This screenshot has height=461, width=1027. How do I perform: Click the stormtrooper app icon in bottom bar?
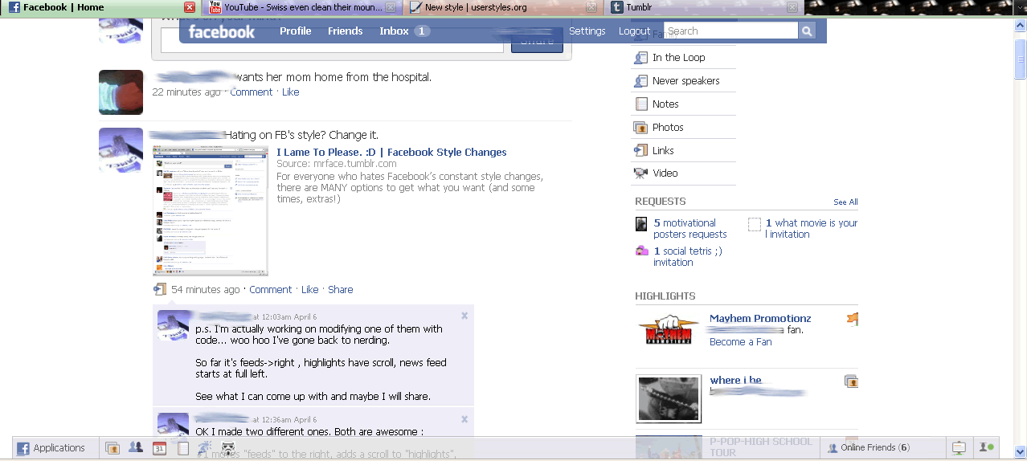[228, 448]
